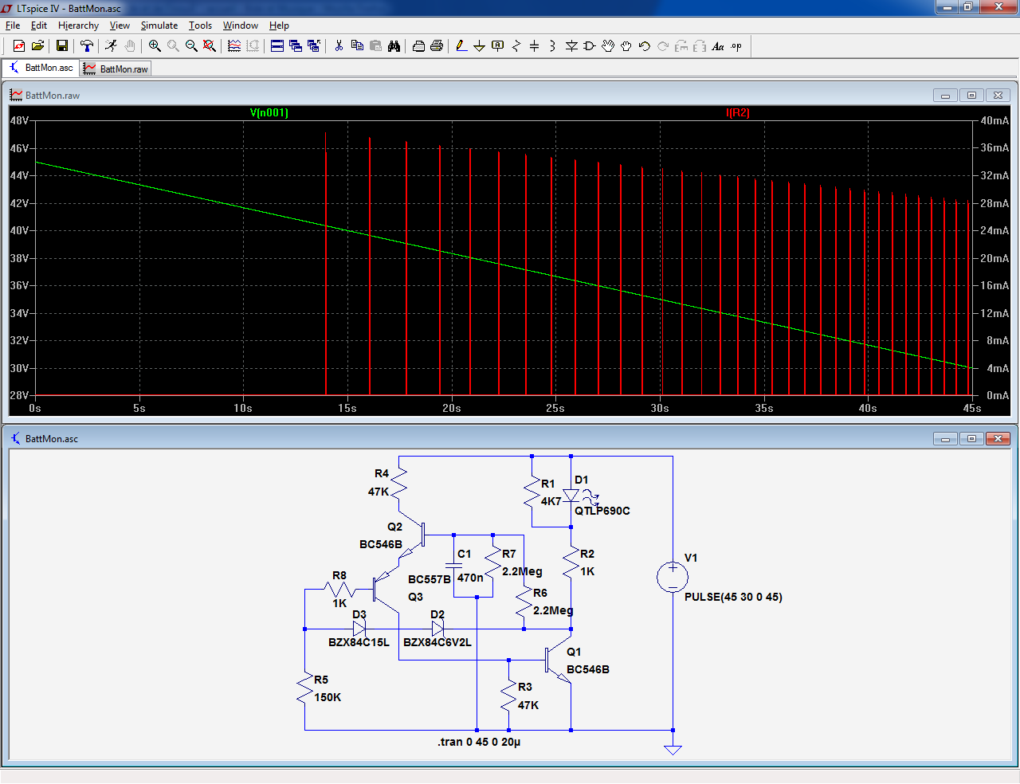Open the File menu
Image resolution: width=1020 pixels, height=784 pixels.
click(13, 25)
